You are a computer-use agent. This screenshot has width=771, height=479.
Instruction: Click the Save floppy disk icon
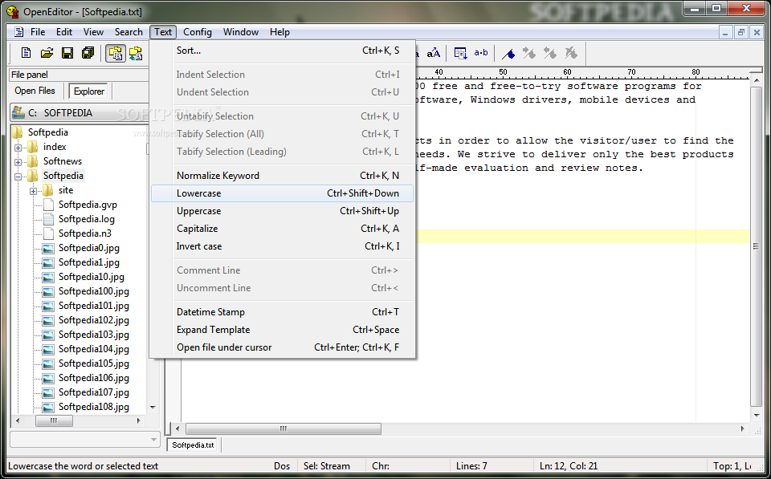67,53
